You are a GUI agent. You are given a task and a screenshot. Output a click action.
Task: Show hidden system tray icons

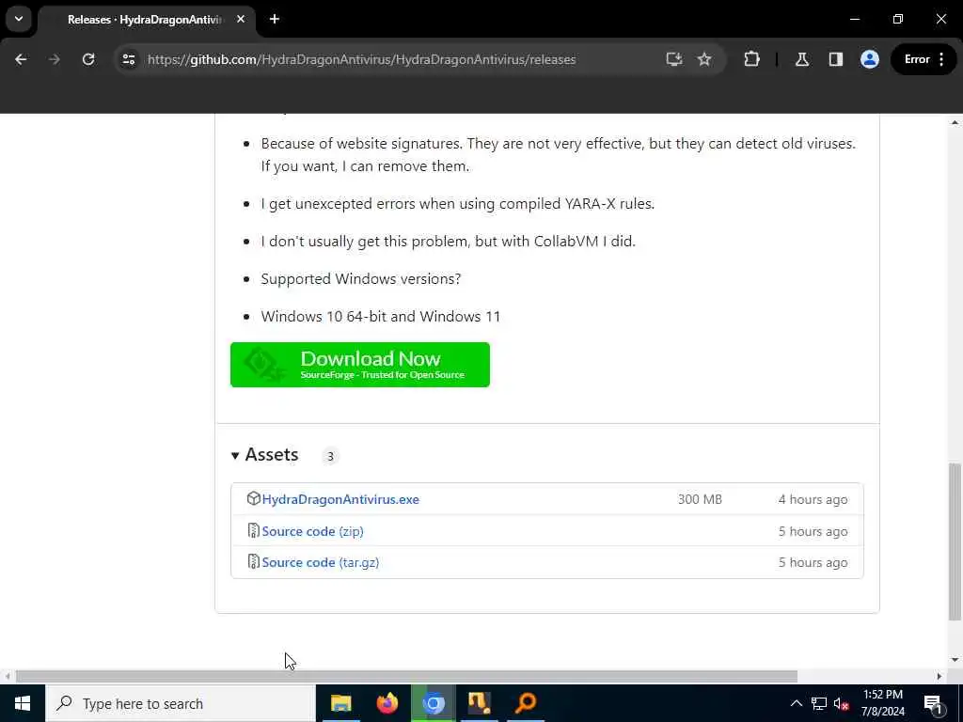[796, 703]
